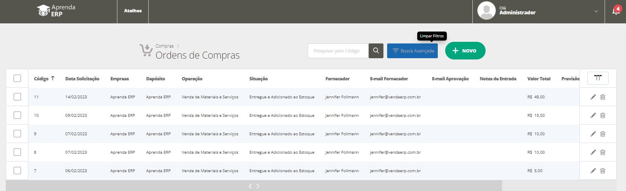Sort by Código column header arrow
Image resolution: width=626 pixels, height=191 pixels.
[x=53, y=78]
